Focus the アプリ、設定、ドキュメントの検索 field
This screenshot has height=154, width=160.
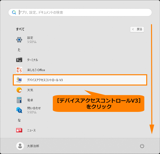[80, 13]
